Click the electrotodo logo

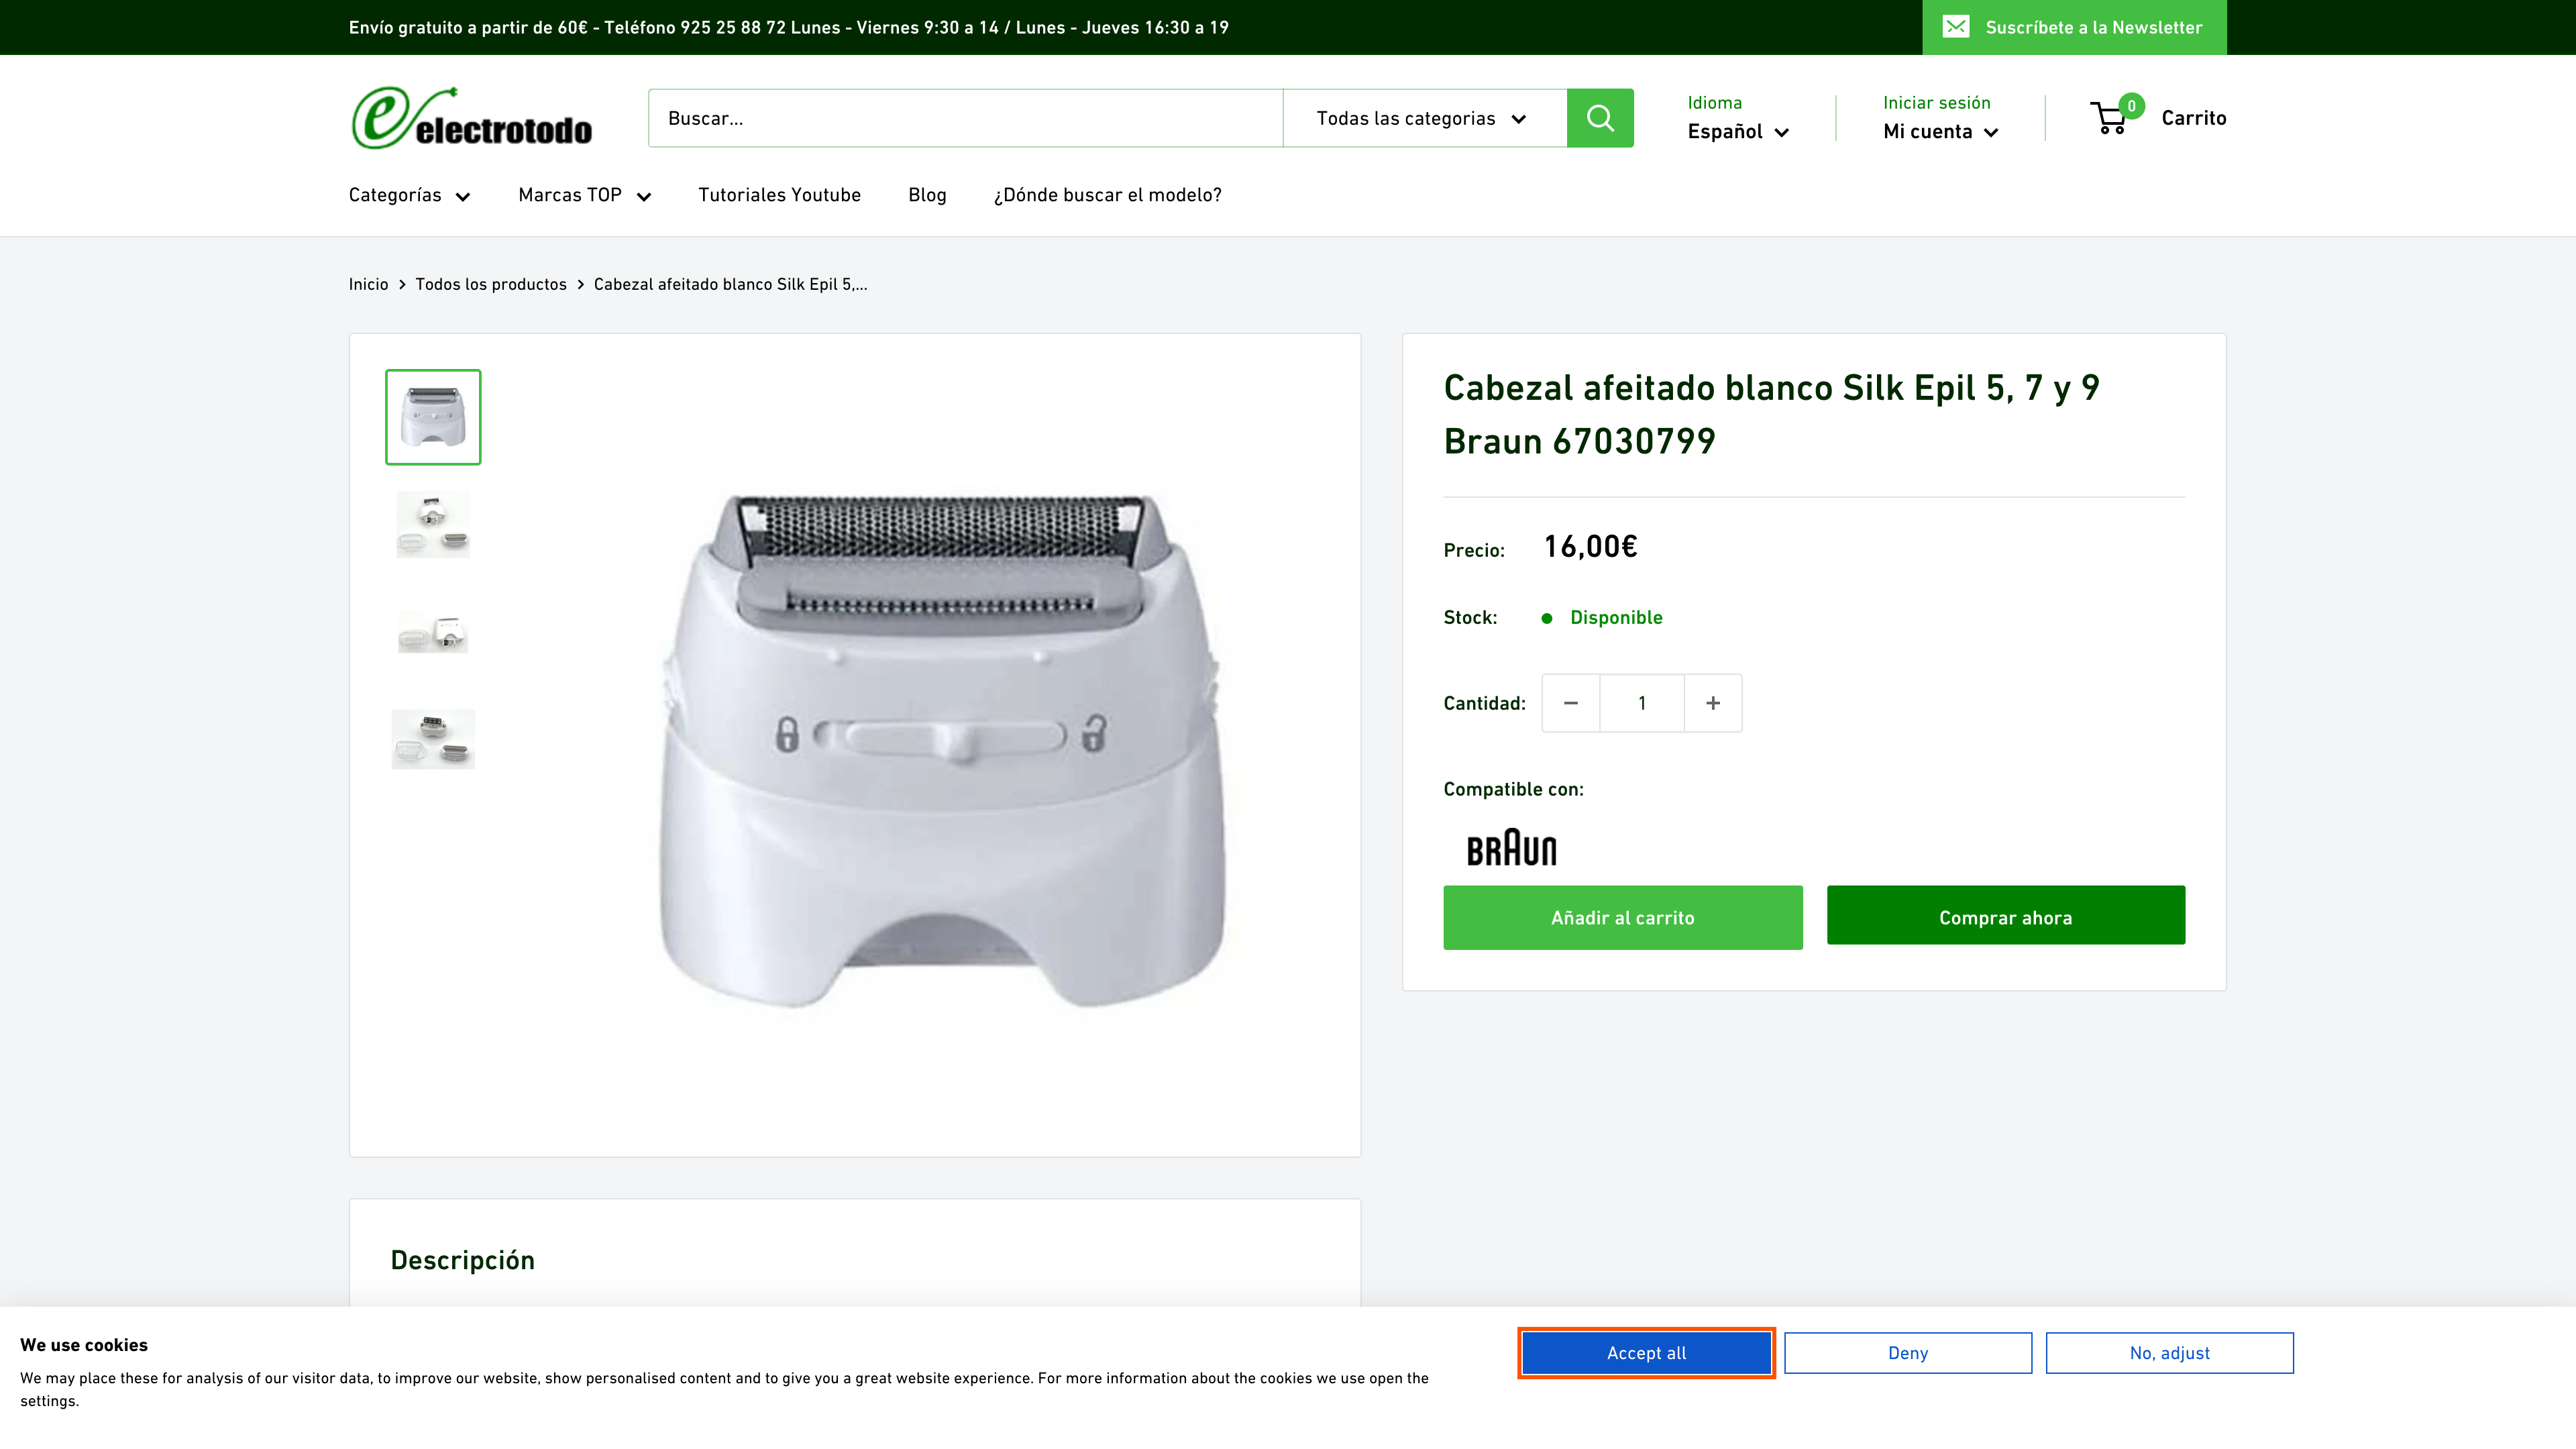point(471,118)
